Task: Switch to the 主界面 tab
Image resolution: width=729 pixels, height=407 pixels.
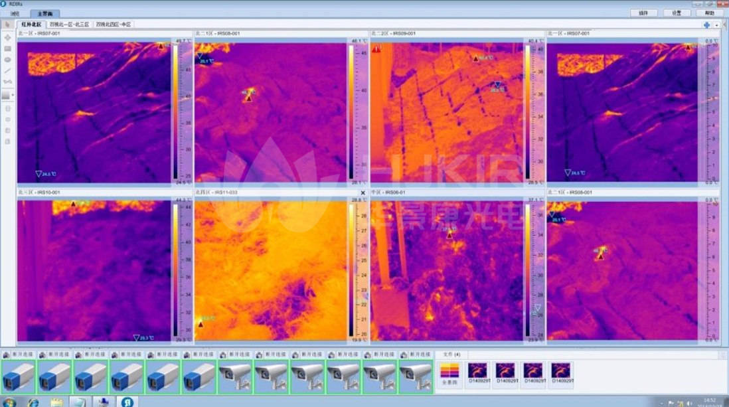Action: (x=44, y=13)
